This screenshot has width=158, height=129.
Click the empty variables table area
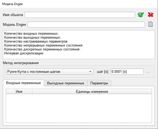point(79,108)
